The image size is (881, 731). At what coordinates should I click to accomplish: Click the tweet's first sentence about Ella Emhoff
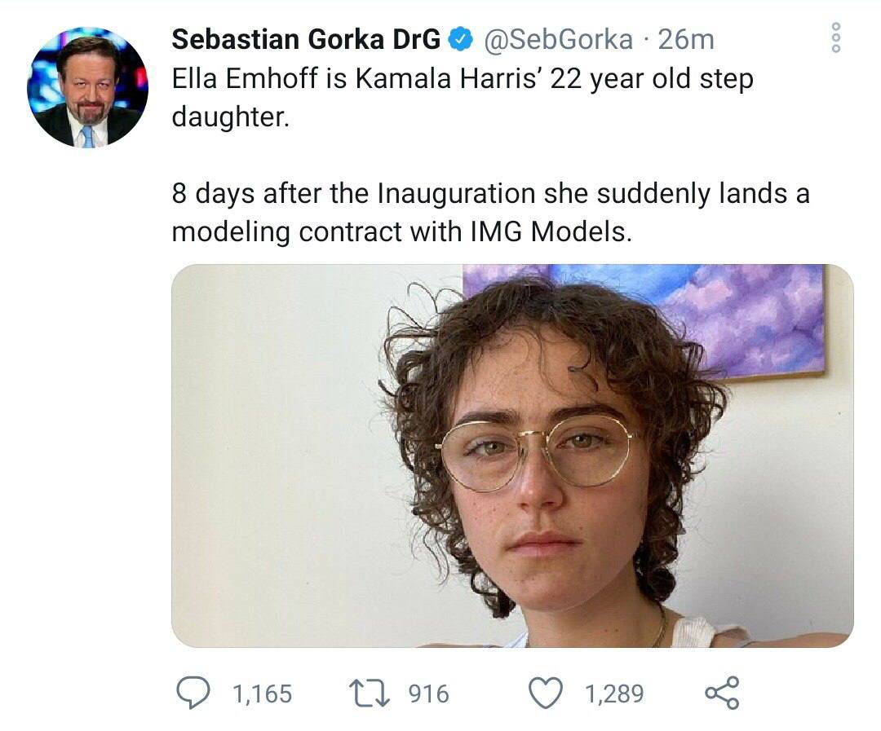tap(462, 80)
